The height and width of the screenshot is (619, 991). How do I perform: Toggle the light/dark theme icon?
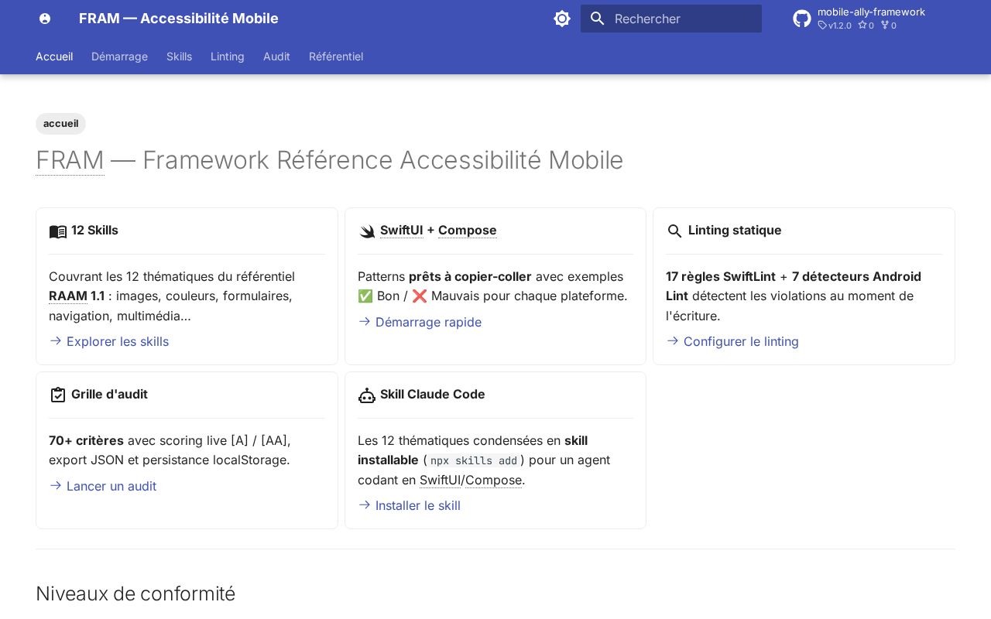tap(562, 19)
